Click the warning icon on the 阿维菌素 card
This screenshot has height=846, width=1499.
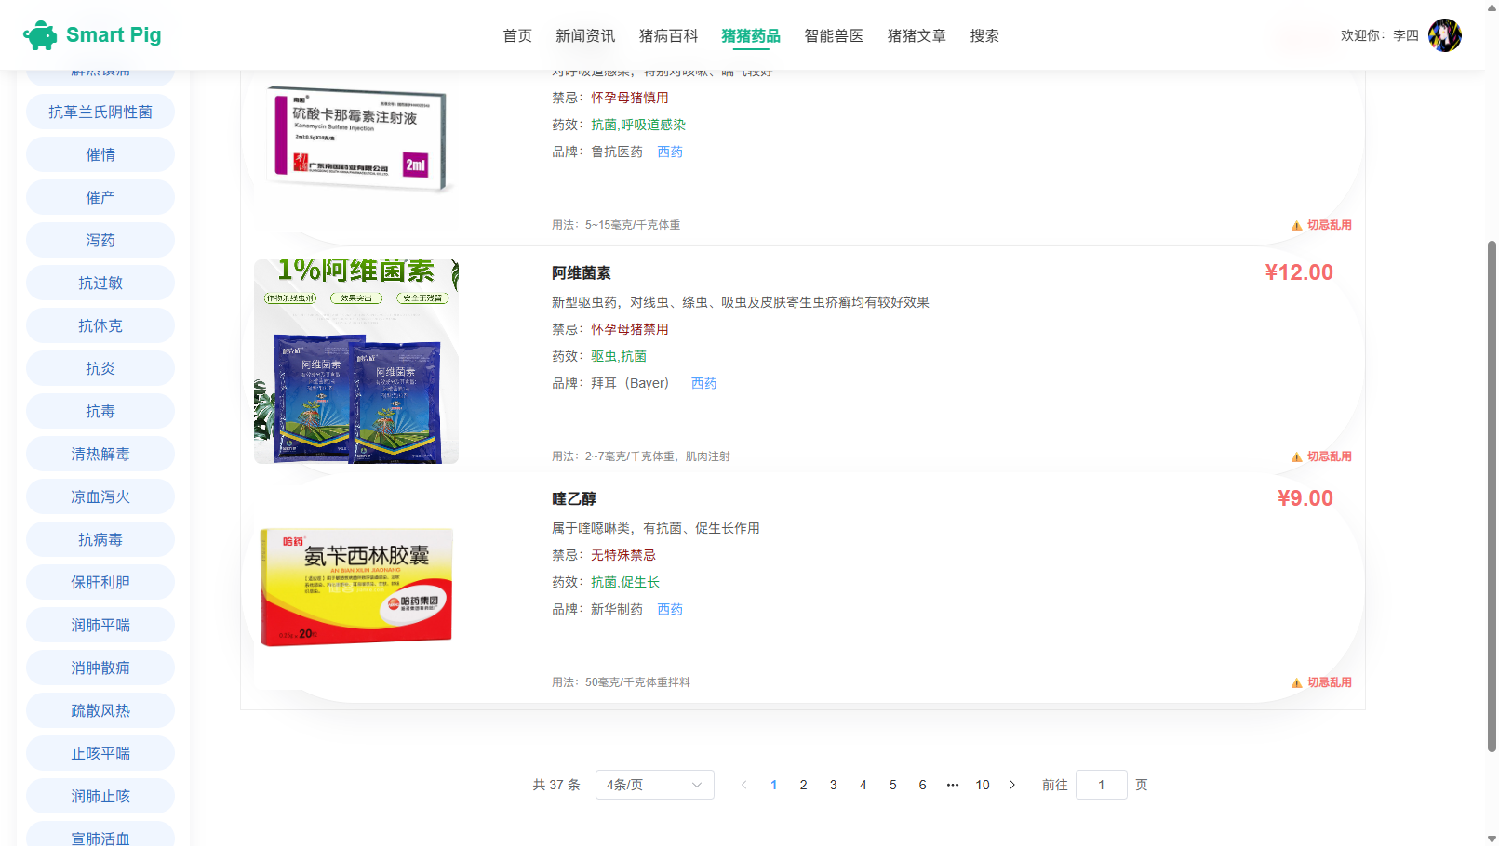(1296, 456)
